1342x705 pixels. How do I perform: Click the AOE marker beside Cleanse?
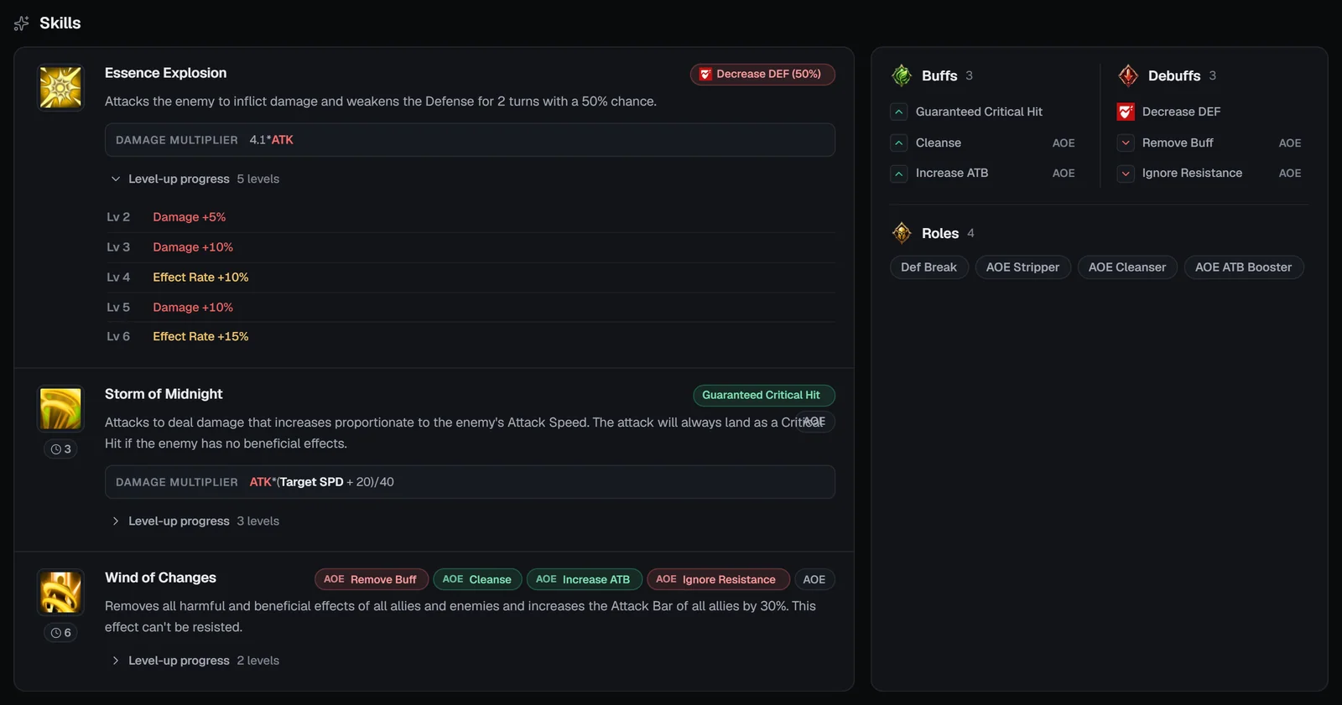point(1064,143)
